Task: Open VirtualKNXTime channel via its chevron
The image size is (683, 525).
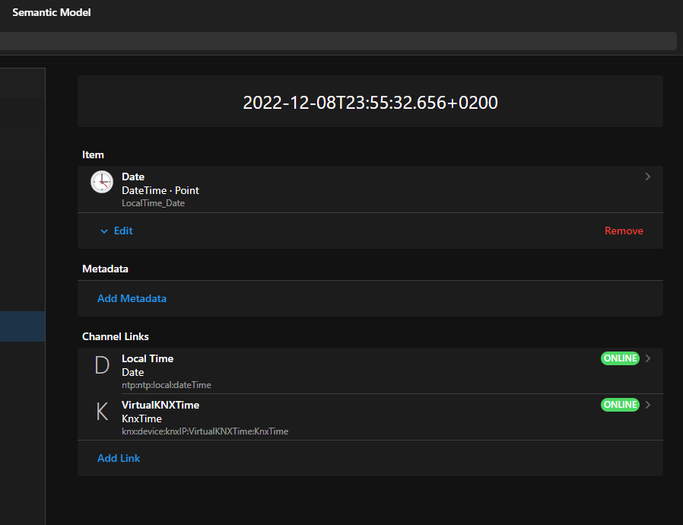Action: point(648,405)
